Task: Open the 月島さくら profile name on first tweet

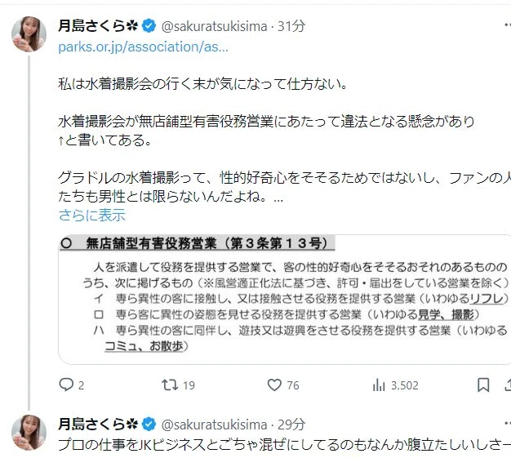Action: 98,26
